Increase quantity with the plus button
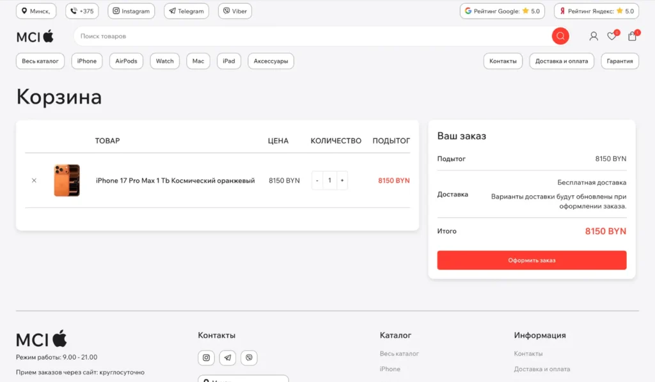The image size is (655, 382). (342, 180)
